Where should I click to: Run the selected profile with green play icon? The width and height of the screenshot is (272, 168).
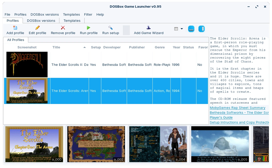click(x=89, y=28)
